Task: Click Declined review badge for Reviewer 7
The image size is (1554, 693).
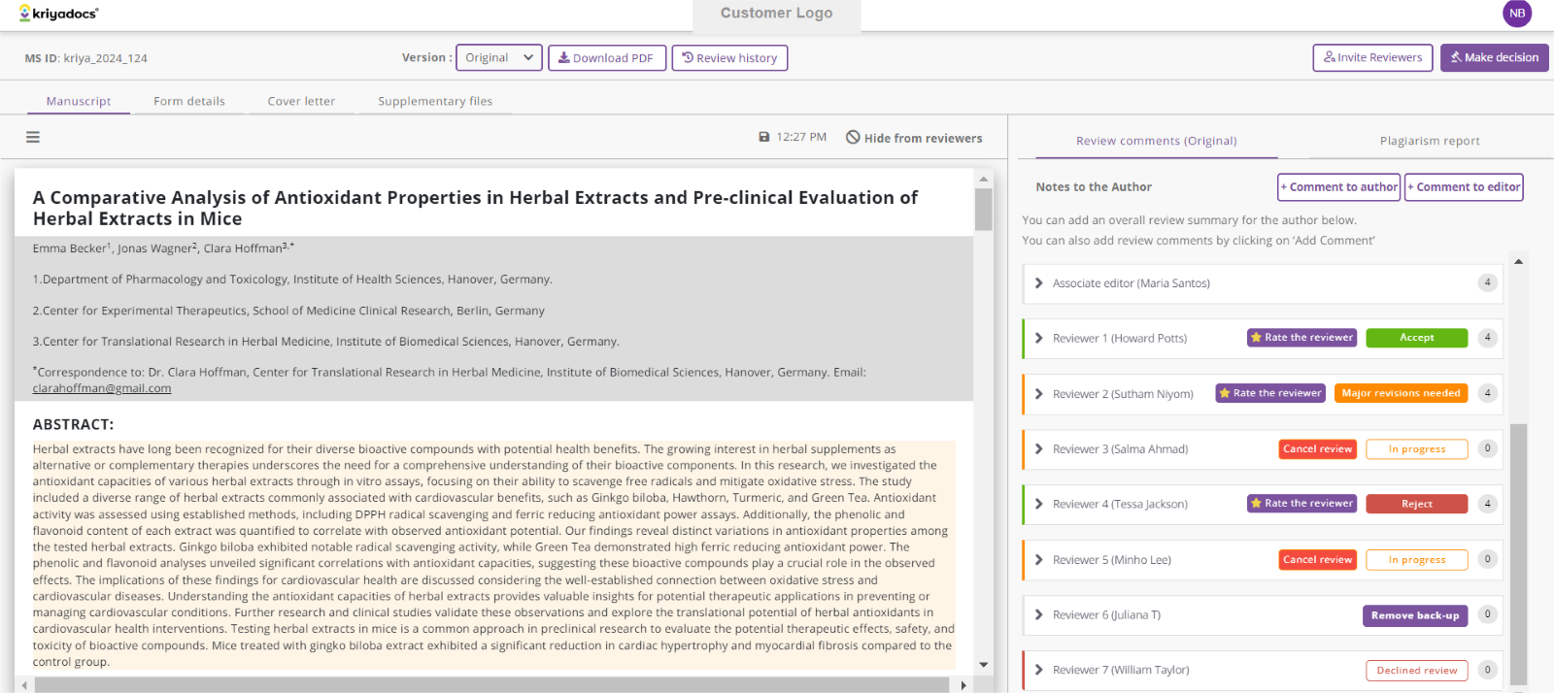Action: [1417, 670]
